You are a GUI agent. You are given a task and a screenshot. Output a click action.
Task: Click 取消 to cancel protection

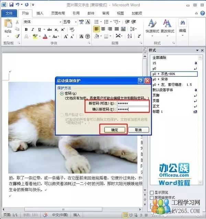click(x=138, y=130)
